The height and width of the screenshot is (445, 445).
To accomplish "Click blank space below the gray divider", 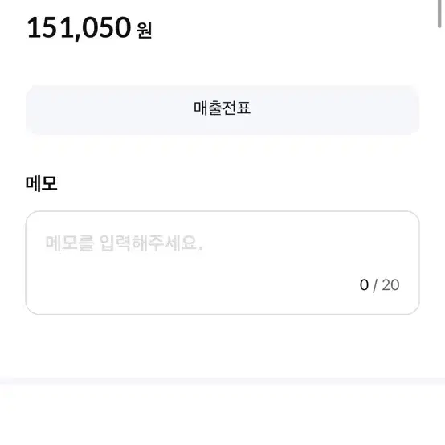I will tap(222, 414).
